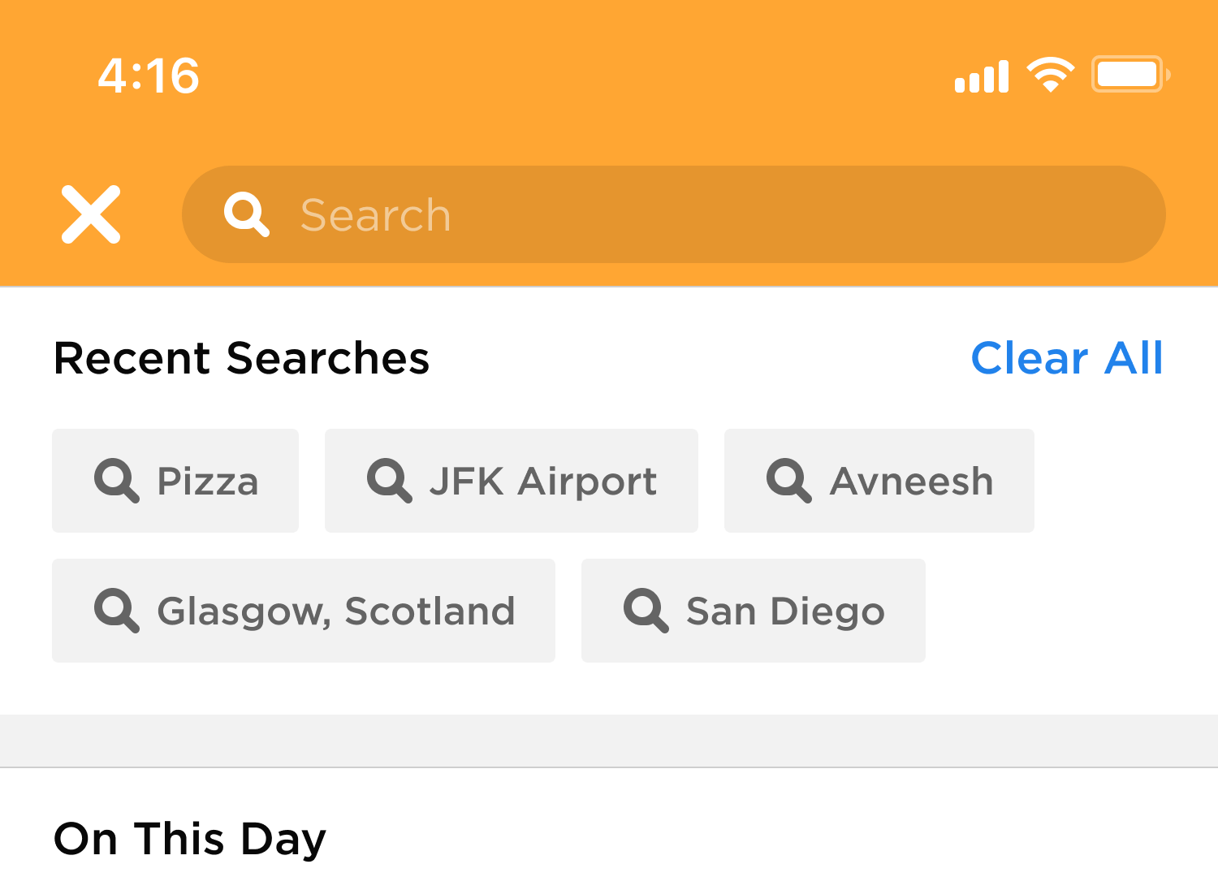Tap the magnifier icon beside JFK Airport
The image size is (1218, 877).
click(x=390, y=480)
